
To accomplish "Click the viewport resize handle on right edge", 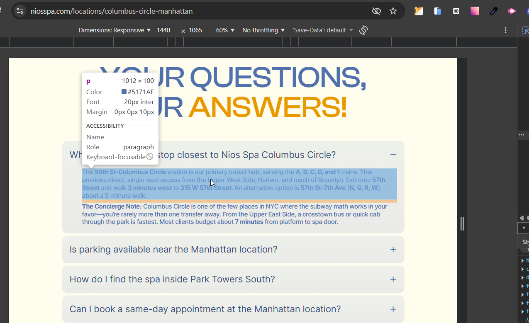I will click(x=462, y=224).
